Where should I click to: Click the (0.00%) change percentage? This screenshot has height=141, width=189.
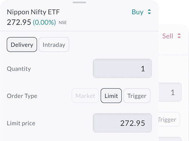44,22
